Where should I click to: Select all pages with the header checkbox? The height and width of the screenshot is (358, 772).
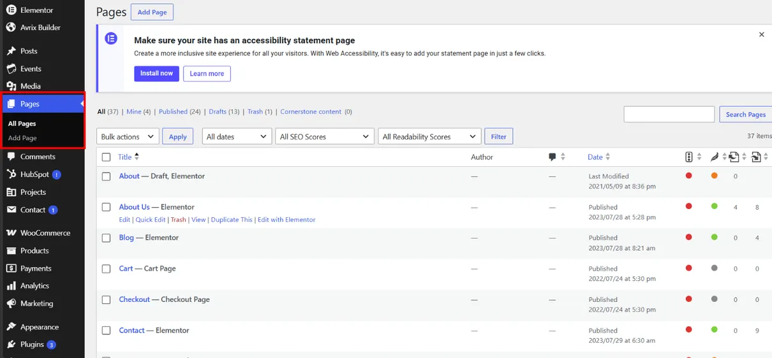pos(107,157)
